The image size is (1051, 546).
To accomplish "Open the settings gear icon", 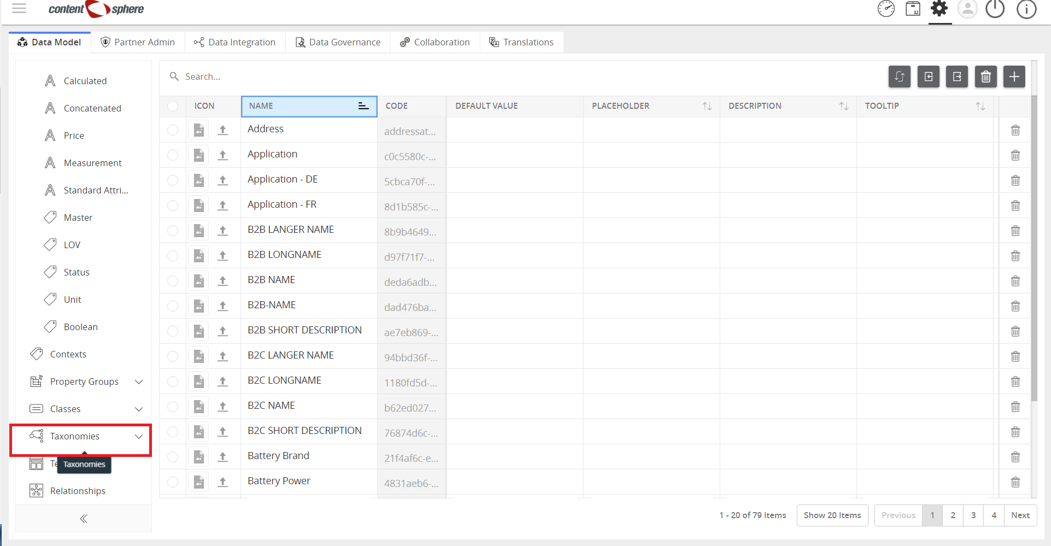I will [940, 9].
